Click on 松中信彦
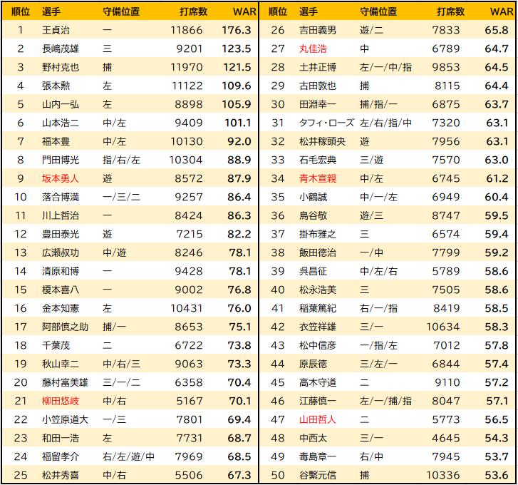 point(318,344)
